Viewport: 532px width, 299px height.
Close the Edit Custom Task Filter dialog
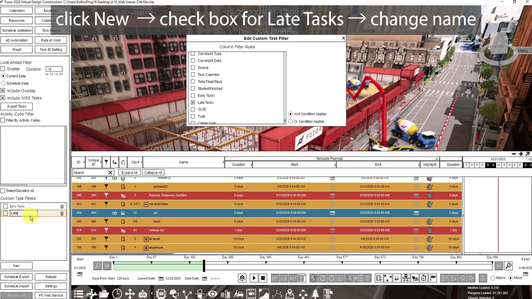(x=344, y=38)
